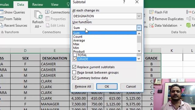Click OK in the Subtotal dialog
This screenshot has height=110, width=195.
[x=107, y=86]
